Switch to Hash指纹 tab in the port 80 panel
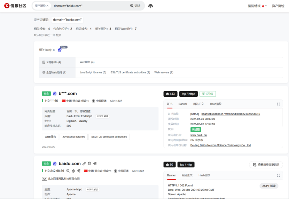Image resolution: width=289 pixels, height=199 pixels. [204, 175]
